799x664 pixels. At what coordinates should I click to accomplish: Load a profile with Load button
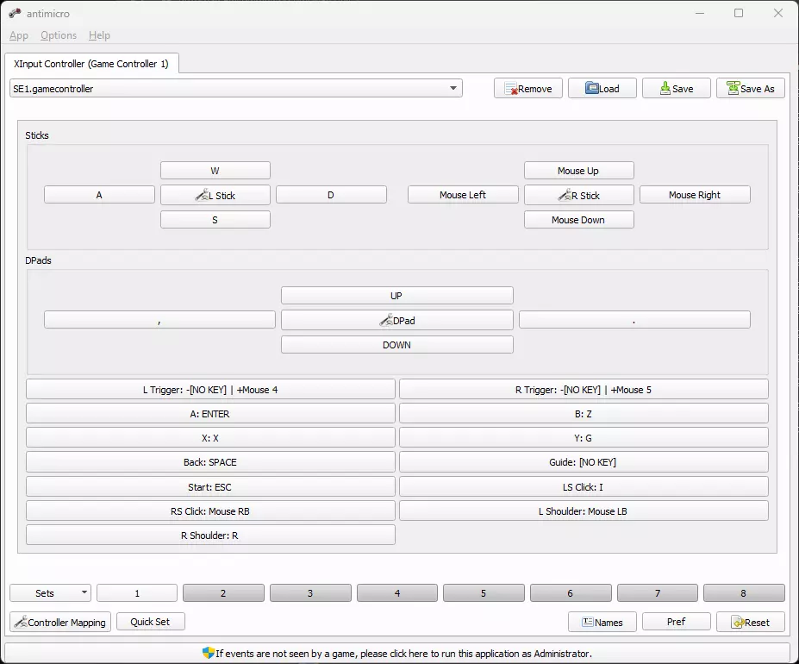click(x=602, y=89)
